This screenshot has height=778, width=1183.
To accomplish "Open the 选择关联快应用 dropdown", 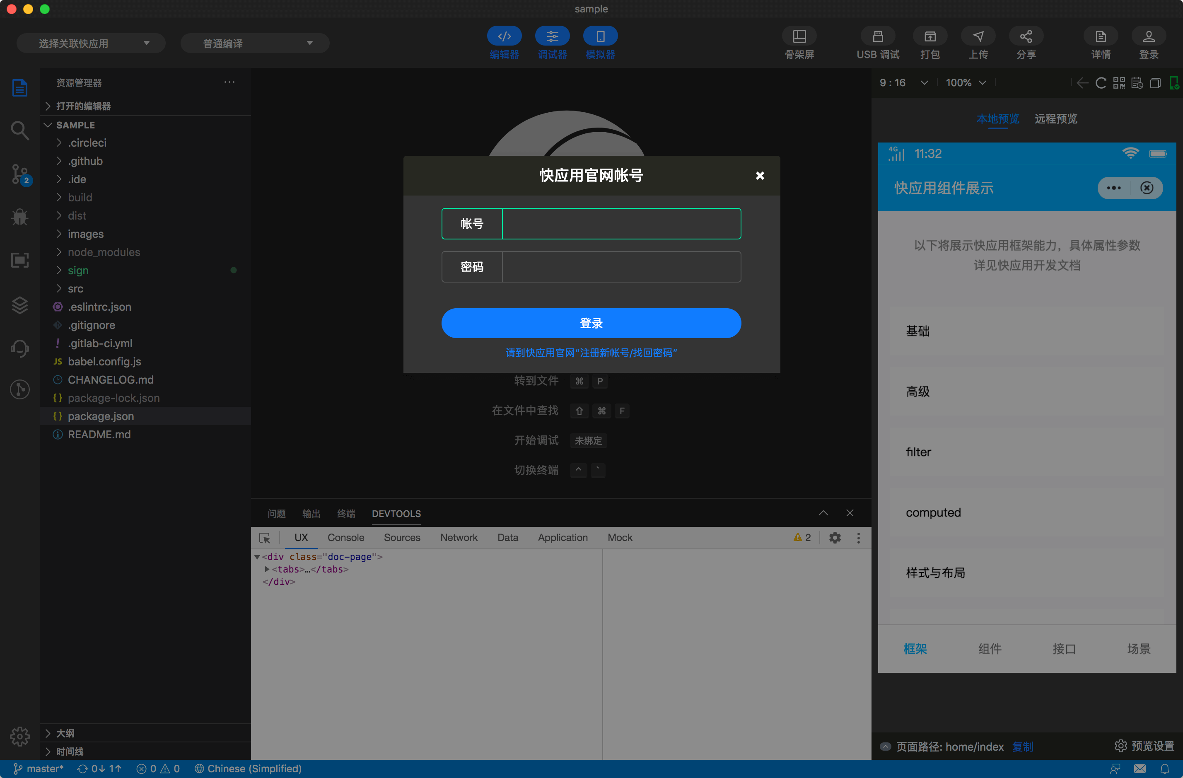I will 91,43.
